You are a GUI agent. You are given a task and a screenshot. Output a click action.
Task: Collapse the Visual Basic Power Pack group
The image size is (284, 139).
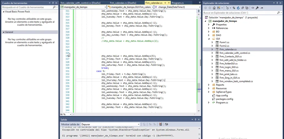click(4, 12)
